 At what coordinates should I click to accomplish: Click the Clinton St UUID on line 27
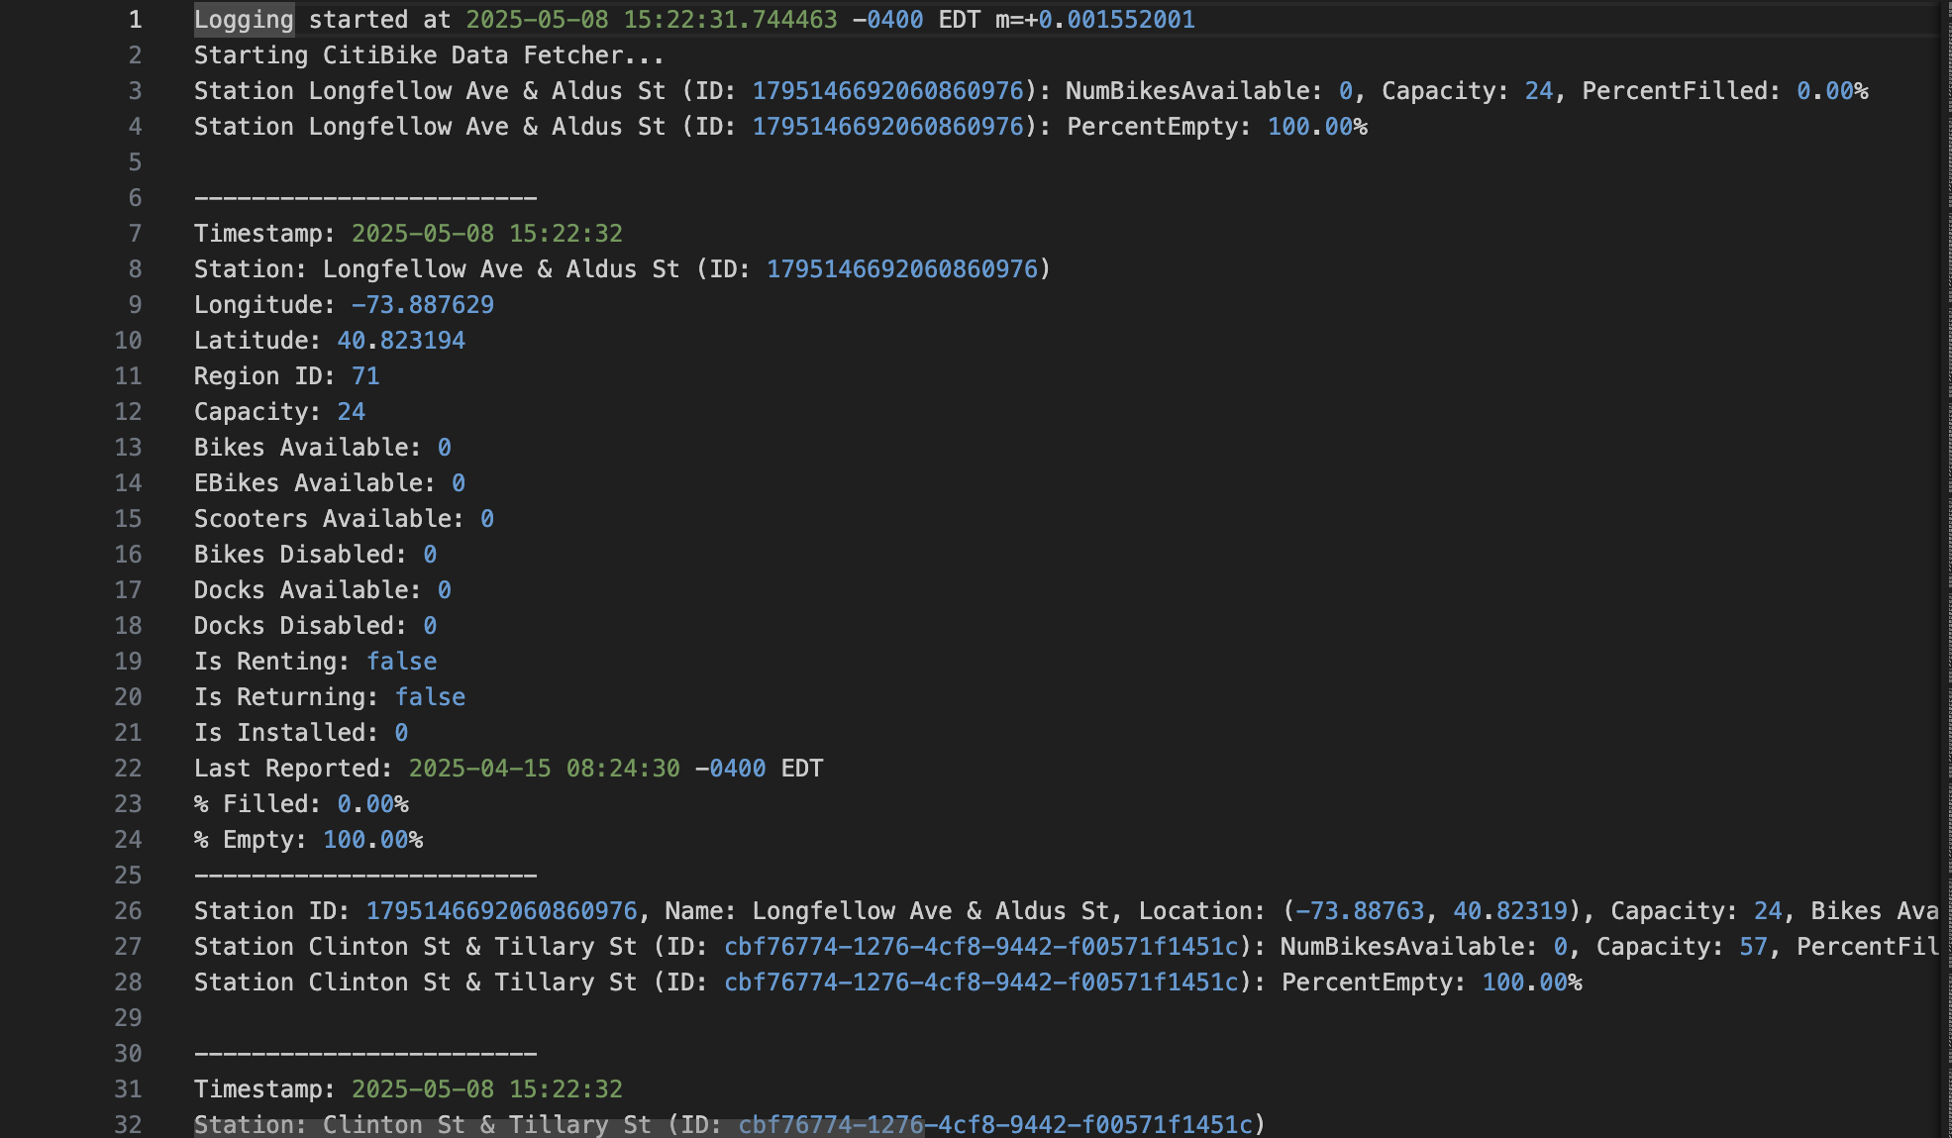(980, 947)
